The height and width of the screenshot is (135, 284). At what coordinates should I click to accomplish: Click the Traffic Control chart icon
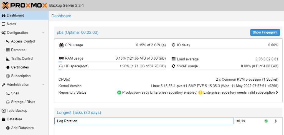point(7,59)
